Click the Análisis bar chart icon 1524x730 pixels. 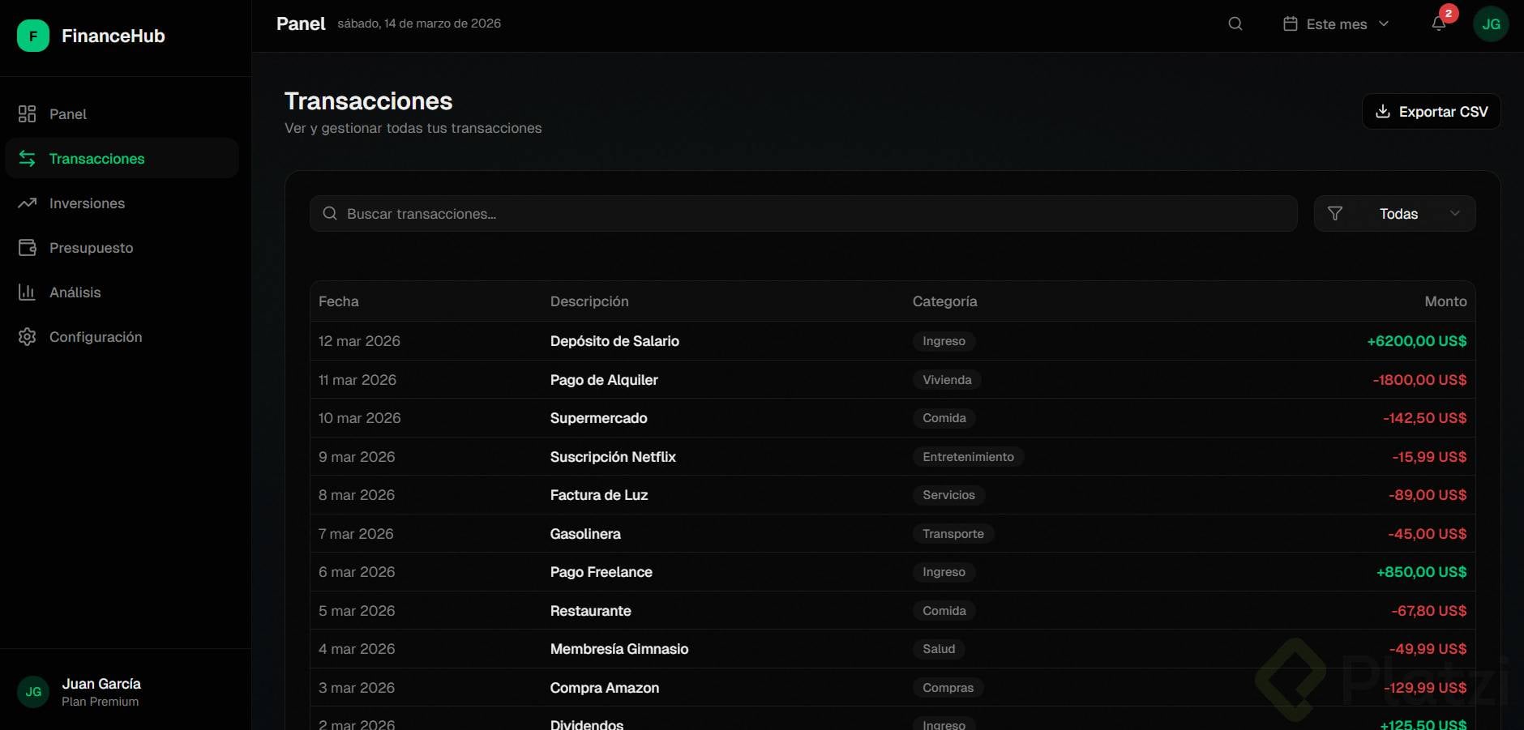[x=28, y=292]
